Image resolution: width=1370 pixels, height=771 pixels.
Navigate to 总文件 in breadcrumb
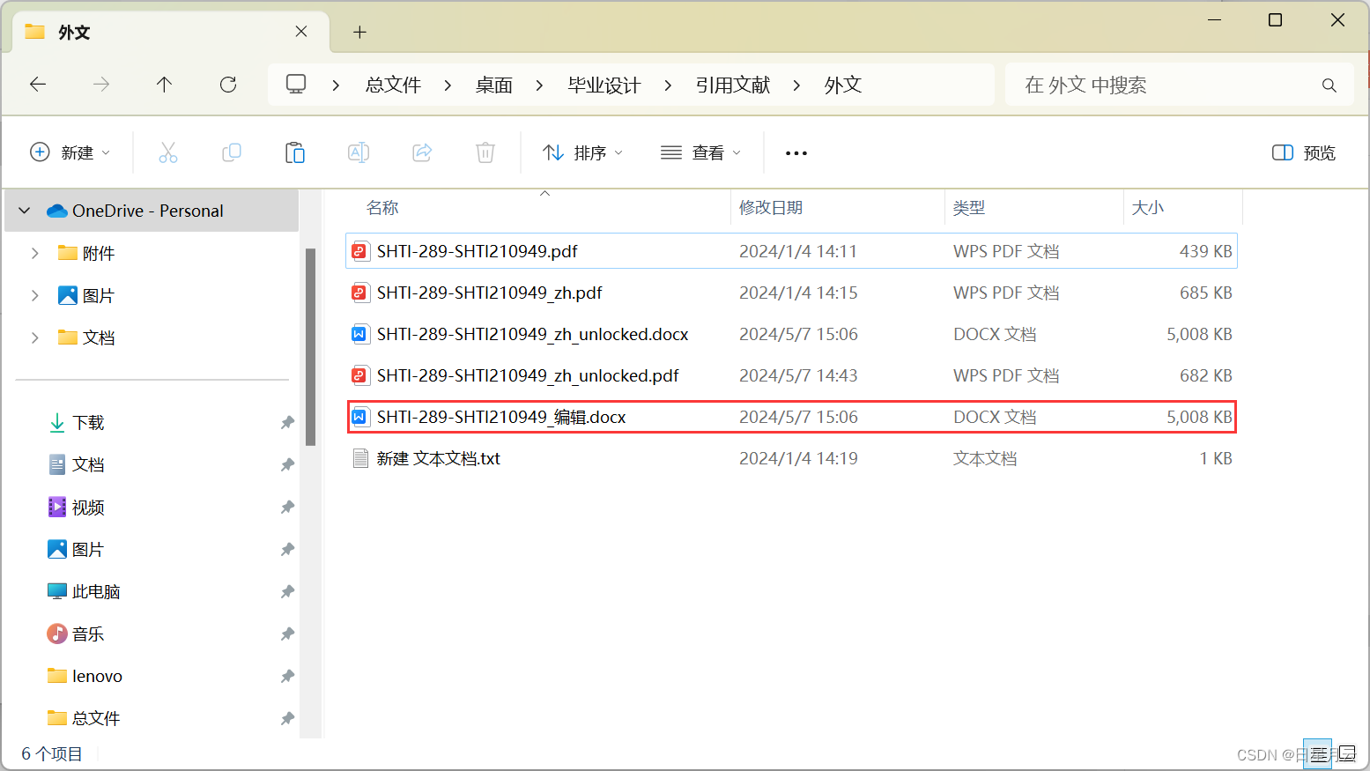pos(393,85)
